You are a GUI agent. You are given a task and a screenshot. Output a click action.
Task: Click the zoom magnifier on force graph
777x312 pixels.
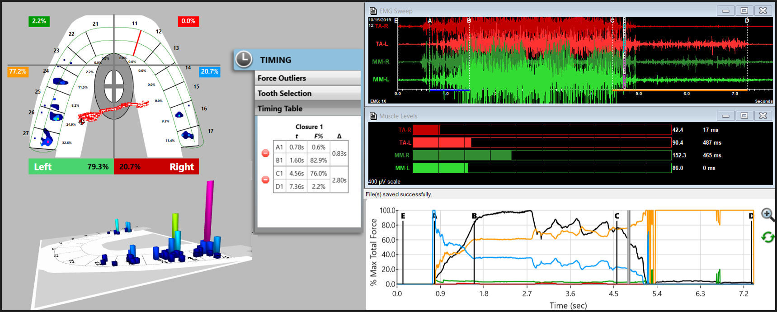tap(768, 214)
